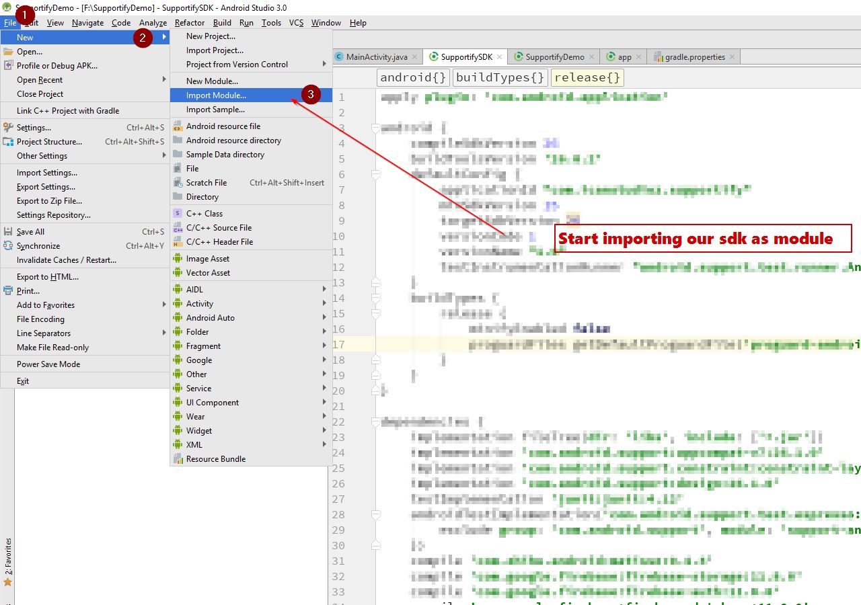The image size is (861, 605).
Task: Choose Import Sample menu entry
Action: [251, 110]
